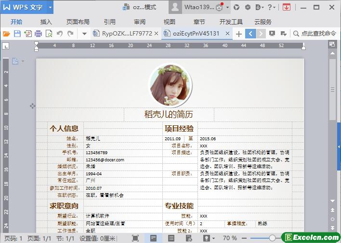Click the Print Preview icon
Image resolution: width=341 pixels, height=243 pixels.
tap(49, 34)
